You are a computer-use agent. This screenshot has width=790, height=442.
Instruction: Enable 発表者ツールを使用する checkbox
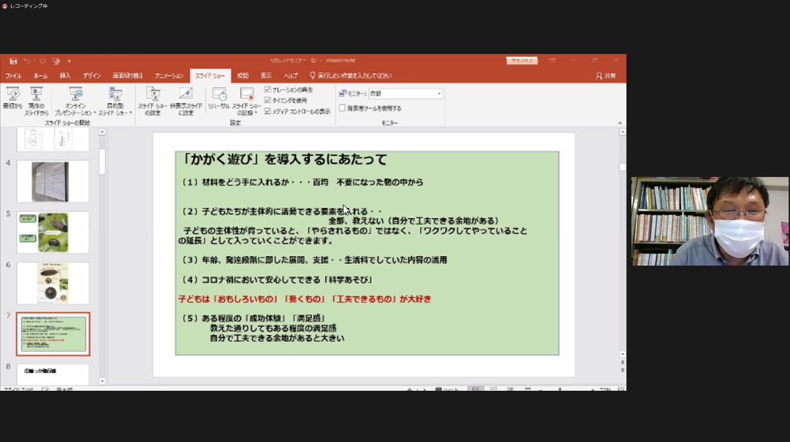click(x=342, y=108)
